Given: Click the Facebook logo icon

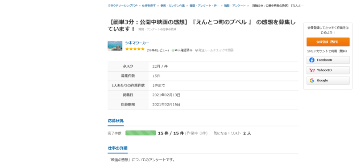Looking at the screenshot, I should coord(312,60).
